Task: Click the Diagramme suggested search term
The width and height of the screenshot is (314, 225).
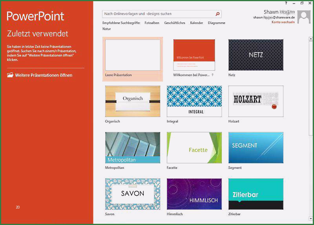Action: (x=217, y=23)
